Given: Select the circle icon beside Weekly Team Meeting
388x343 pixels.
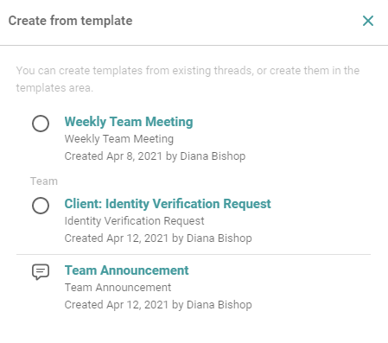Looking at the screenshot, I should [x=41, y=124].
